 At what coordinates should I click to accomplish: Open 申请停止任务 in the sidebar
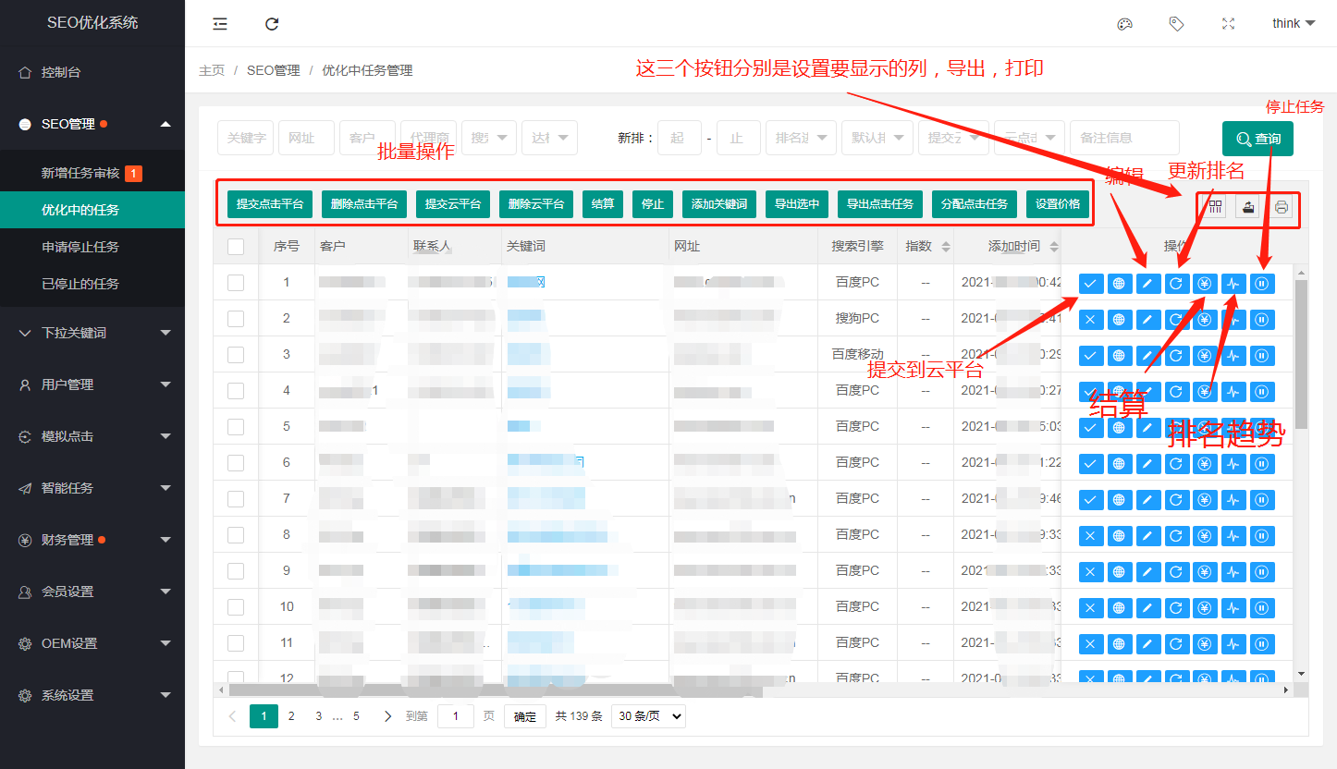click(80, 247)
